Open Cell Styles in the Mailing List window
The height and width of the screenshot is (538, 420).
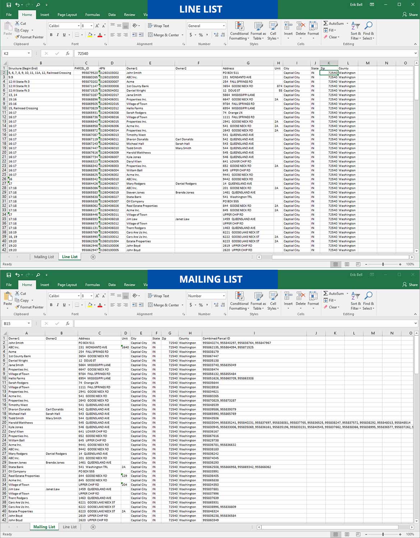(x=273, y=301)
